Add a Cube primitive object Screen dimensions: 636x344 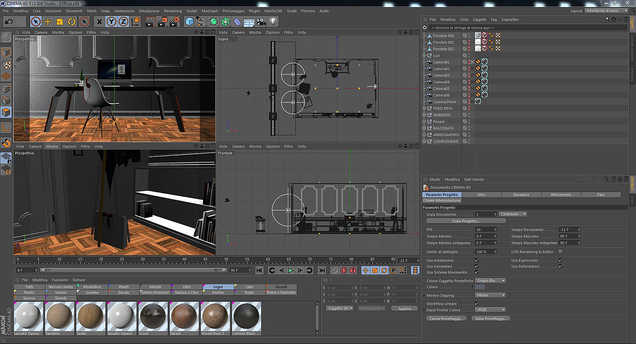[x=189, y=22]
